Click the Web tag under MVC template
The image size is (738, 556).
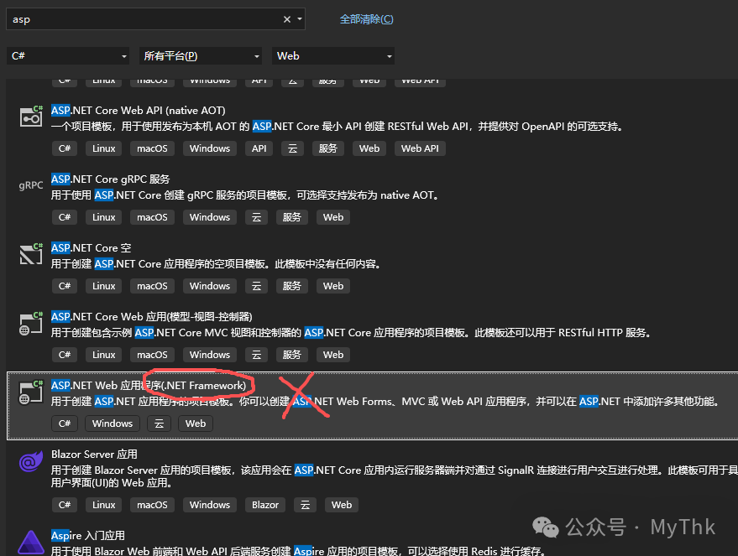point(332,355)
